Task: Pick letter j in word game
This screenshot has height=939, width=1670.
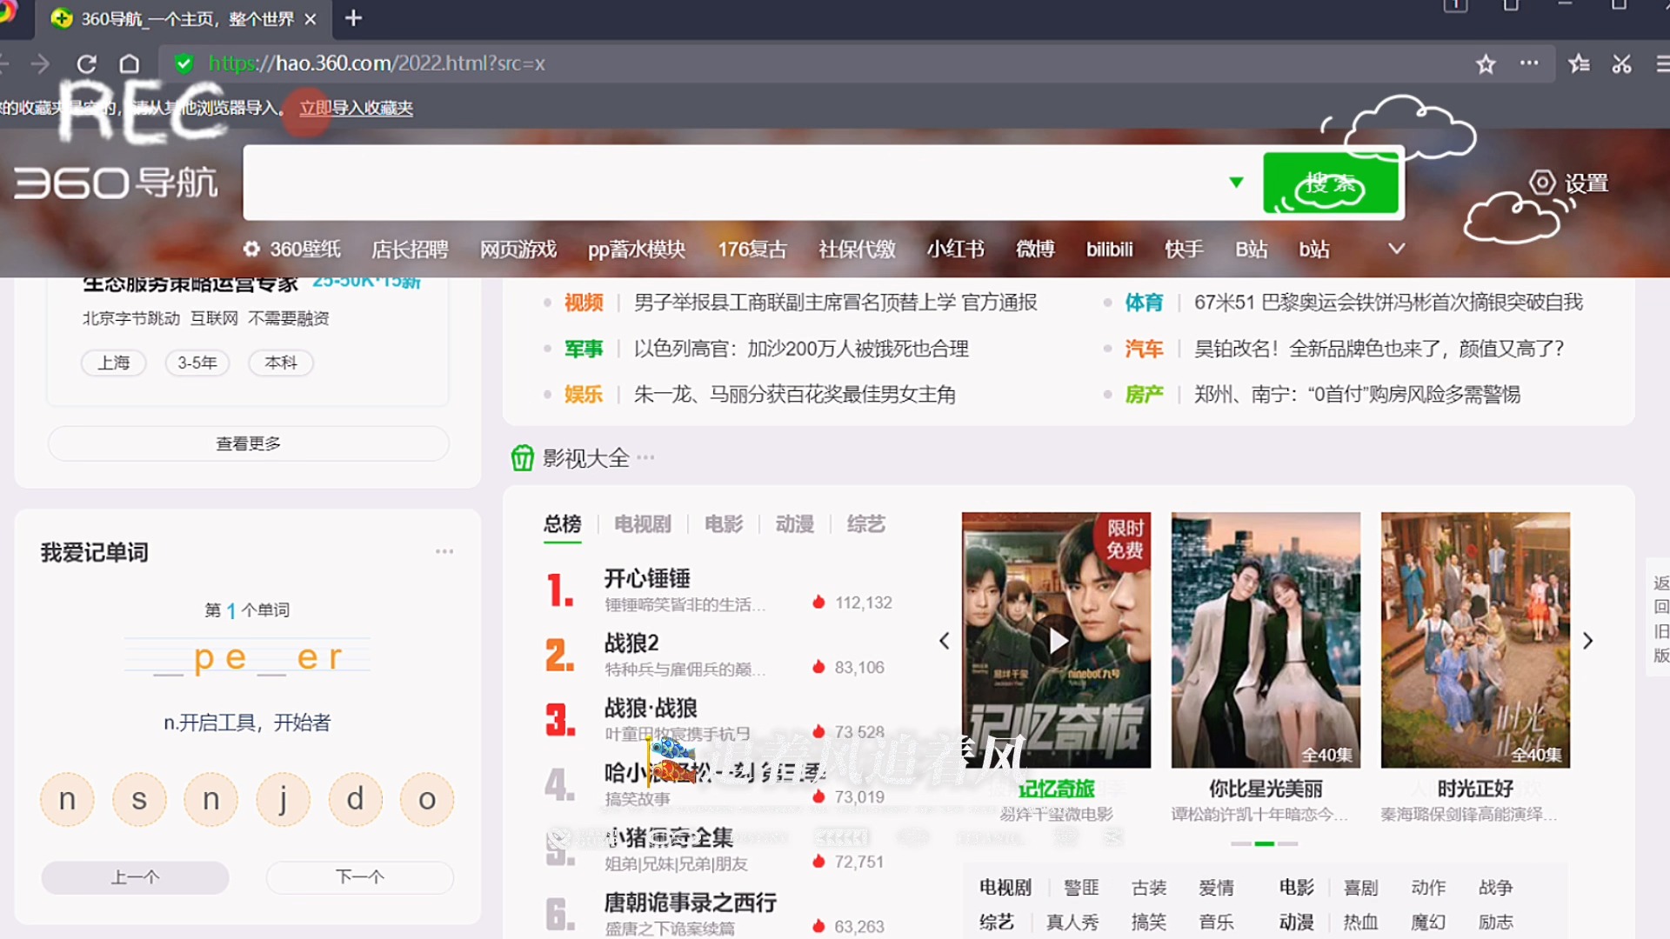Action: (283, 799)
